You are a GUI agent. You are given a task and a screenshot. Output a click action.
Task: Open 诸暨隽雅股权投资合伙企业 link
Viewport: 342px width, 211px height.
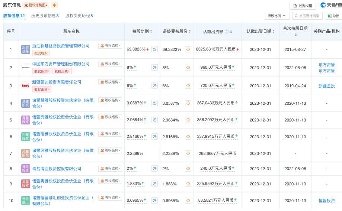tap(63, 184)
